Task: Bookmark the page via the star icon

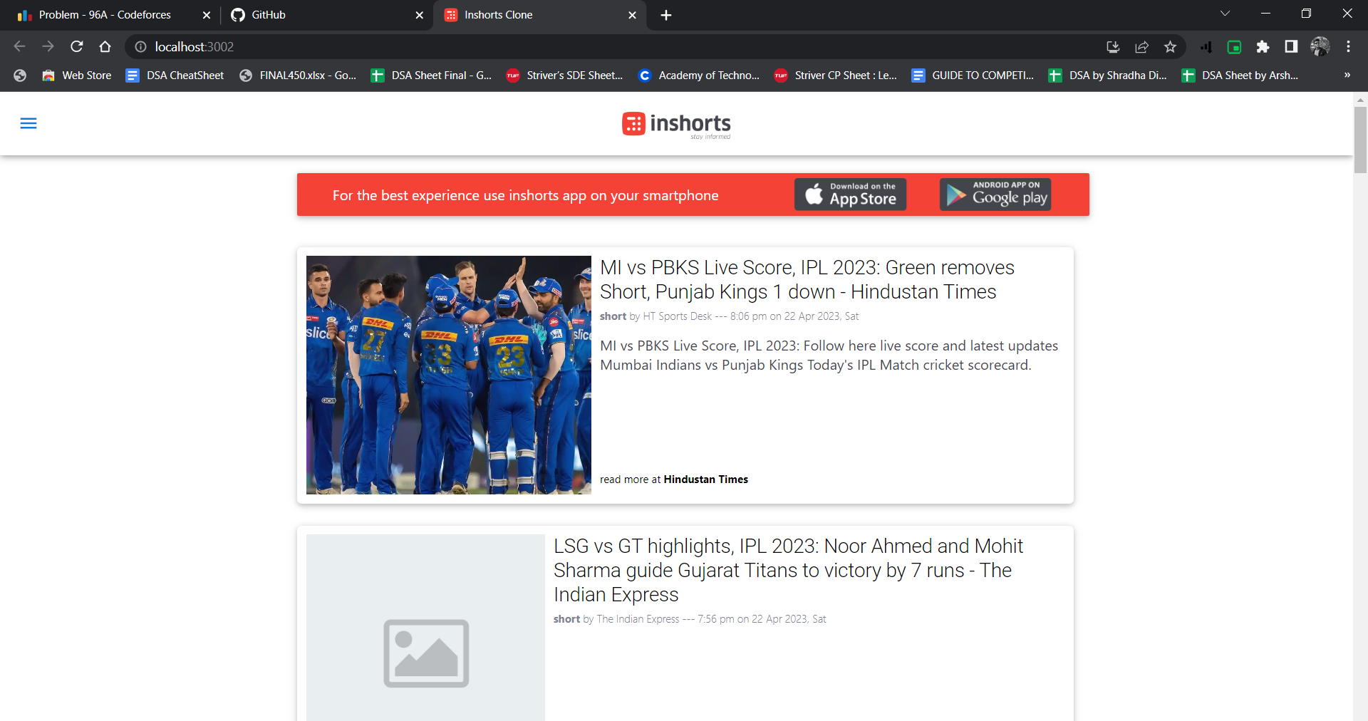Action: click(x=1170, y=47)
